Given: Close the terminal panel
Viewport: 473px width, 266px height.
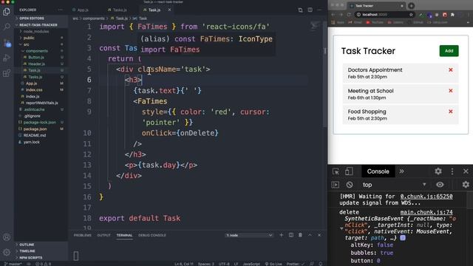Looking at the screenshot, I should [x=319, y=235].
